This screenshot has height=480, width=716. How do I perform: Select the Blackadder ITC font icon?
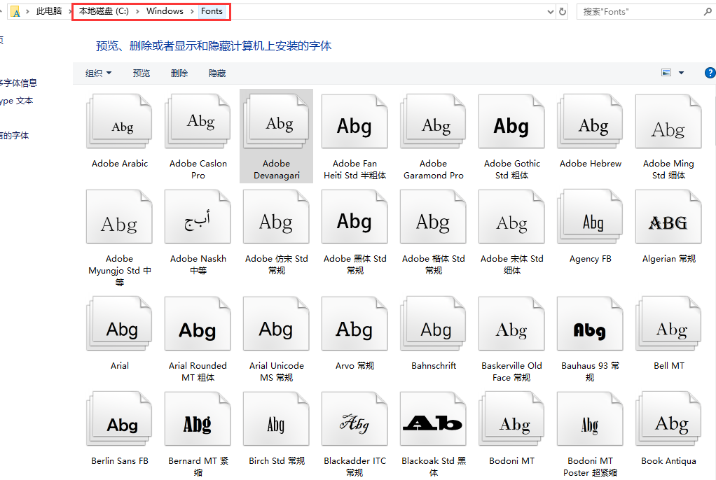[354, 419]
